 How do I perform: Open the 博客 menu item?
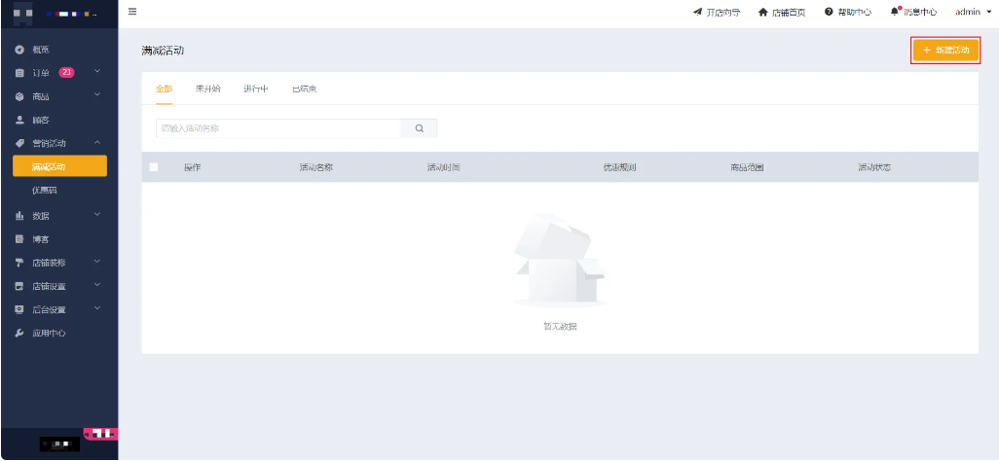coord(41,239)
